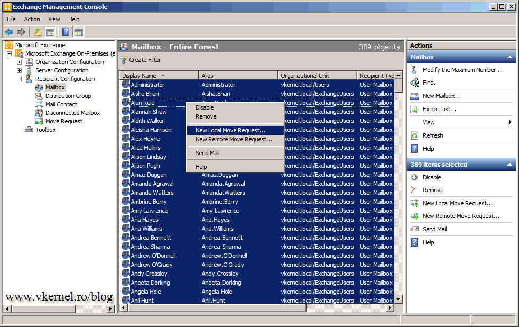Click Export List... action link
Viewport: 519px width, 327px height.
pyautogui.click(x=439, y=110)
